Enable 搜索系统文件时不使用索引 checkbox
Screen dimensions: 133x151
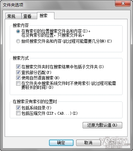tap(18, 84)
